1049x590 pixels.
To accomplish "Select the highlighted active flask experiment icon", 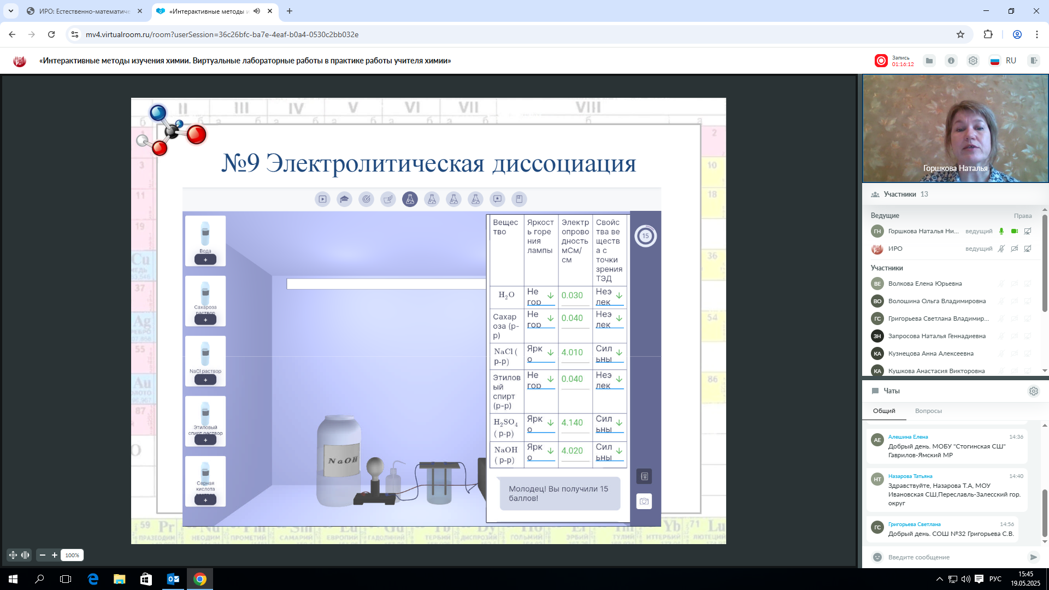I will click(410, 199).
